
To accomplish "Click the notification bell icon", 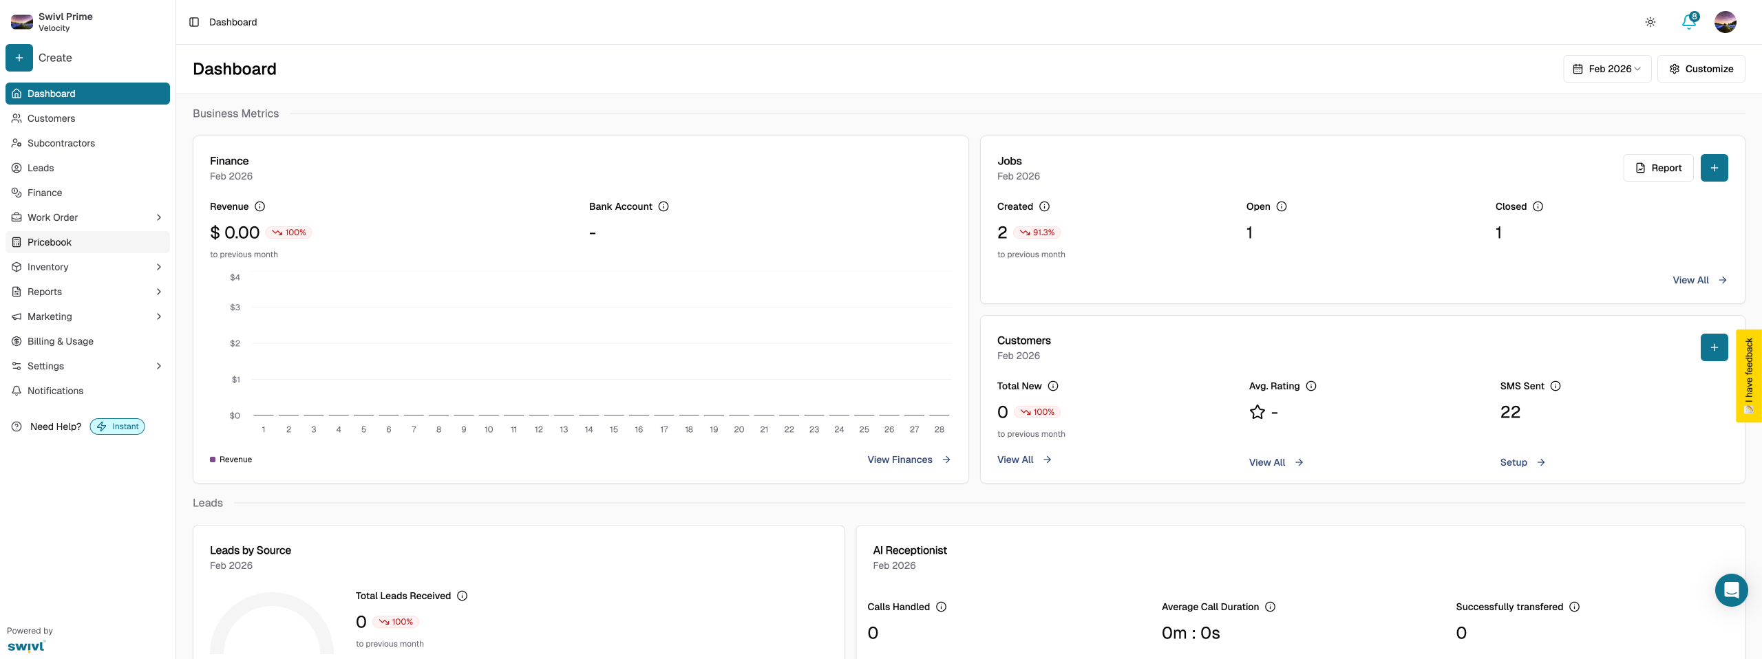I will click(1688, 22).
